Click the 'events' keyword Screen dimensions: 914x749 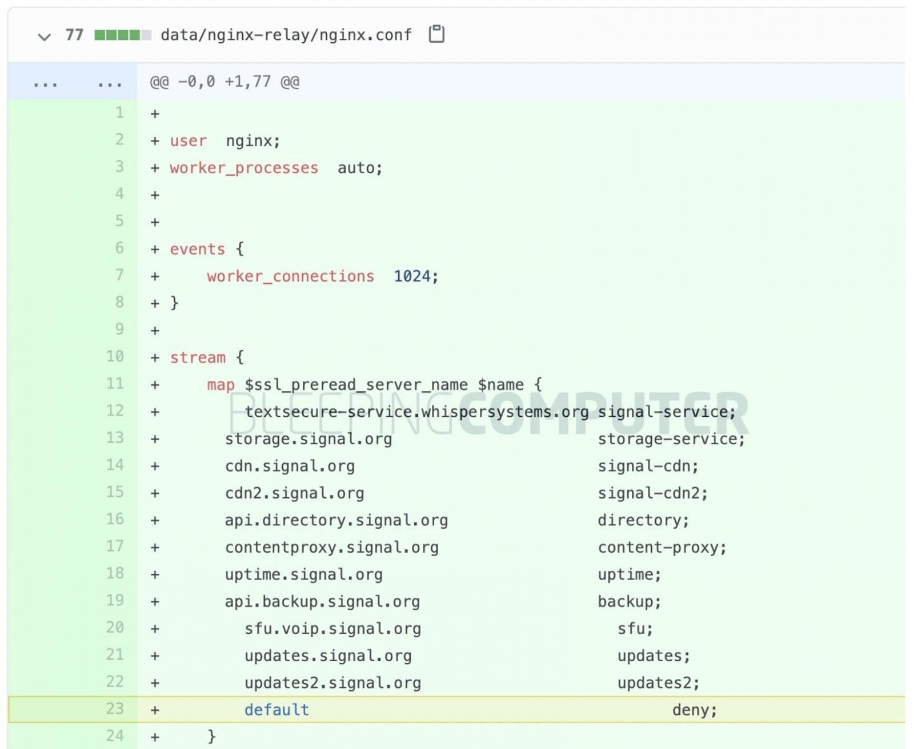point(197,249)
